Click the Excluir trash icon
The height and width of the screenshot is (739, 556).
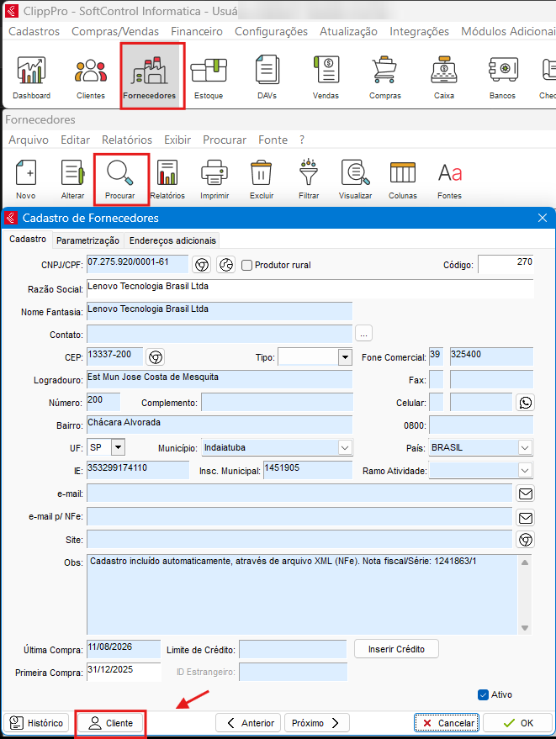(x=262, y=179)
